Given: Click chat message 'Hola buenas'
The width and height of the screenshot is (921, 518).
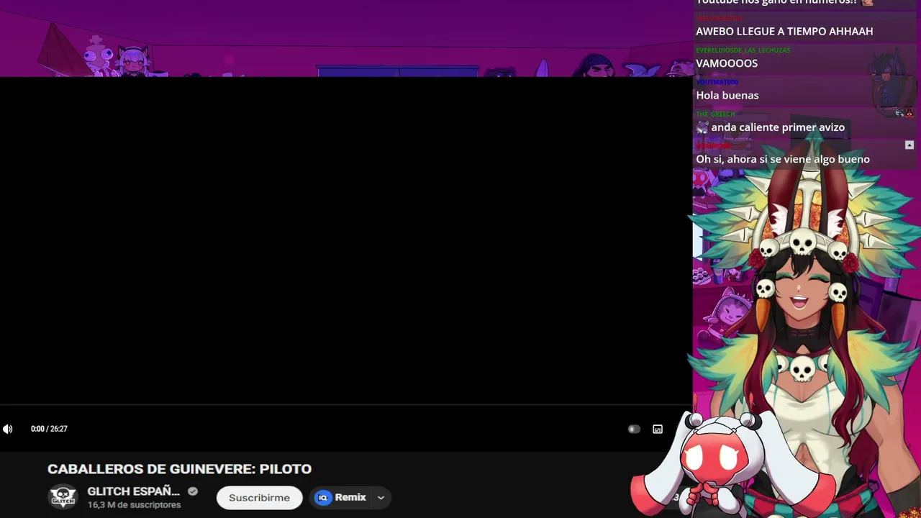Looking at the screenshot, I should 727,95.
